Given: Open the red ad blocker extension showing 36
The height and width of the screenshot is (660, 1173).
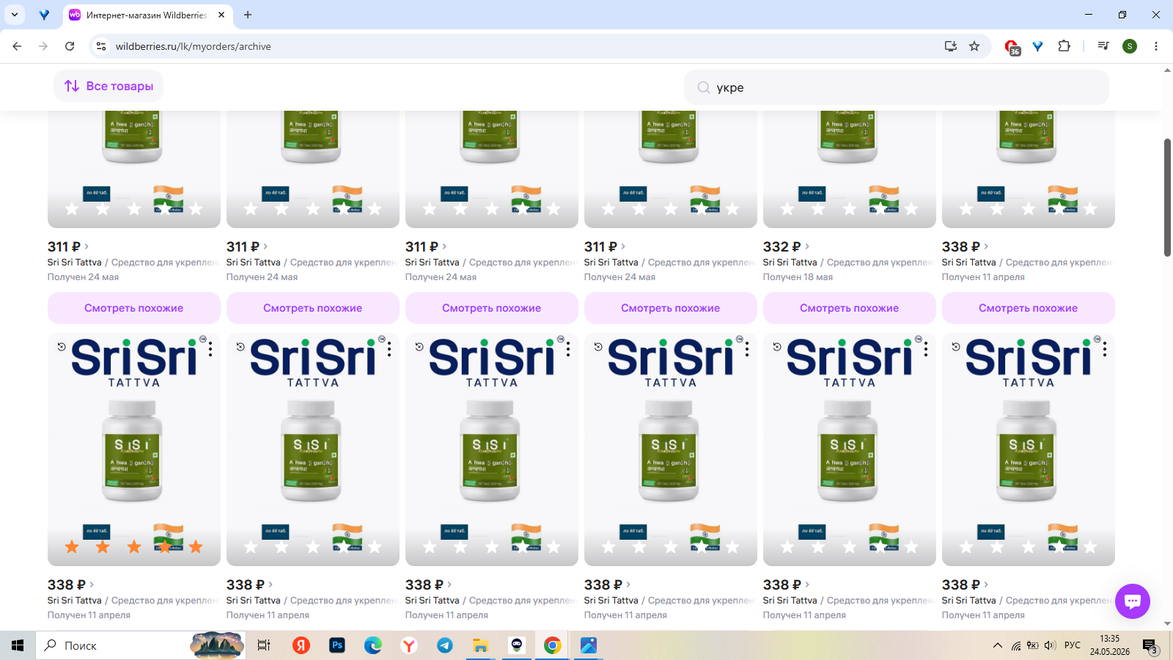Looking at the screenshot, I should 1012,47.
